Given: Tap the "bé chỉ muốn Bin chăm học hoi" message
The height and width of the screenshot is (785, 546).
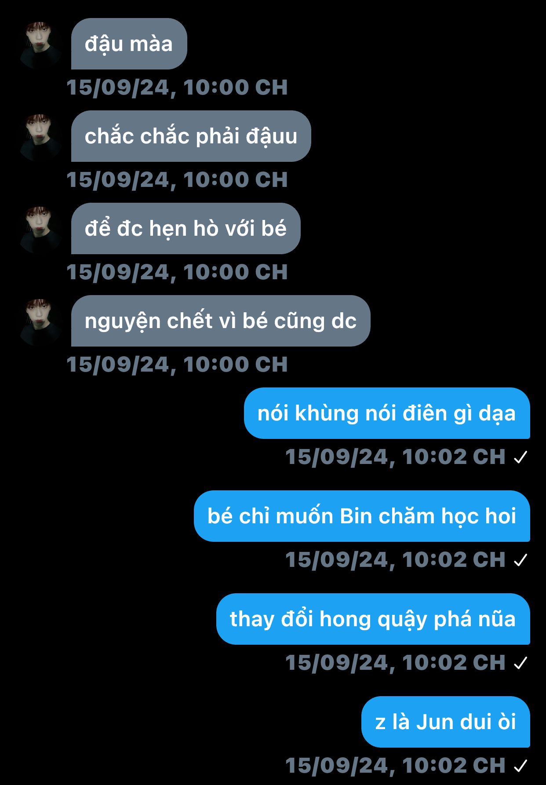Looking at the screenshot, I should (362, 516).
